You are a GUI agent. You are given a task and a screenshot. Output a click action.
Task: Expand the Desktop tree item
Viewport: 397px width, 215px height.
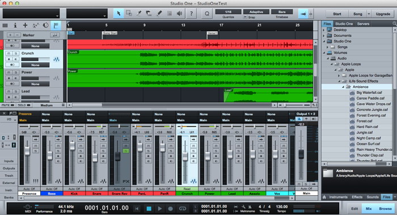(324, 30)
